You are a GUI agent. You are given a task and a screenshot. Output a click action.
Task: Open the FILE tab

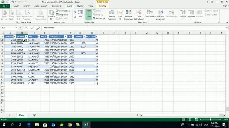pyautogui.click(x=5, y=6)
